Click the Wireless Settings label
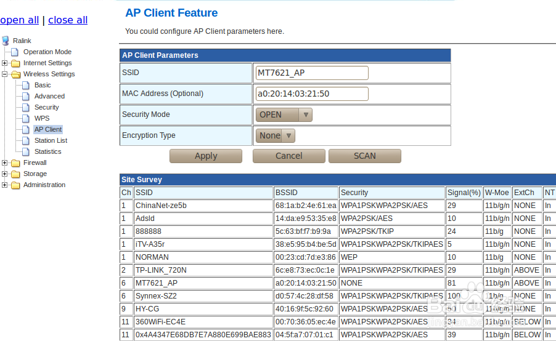 (x=49, y=74)
